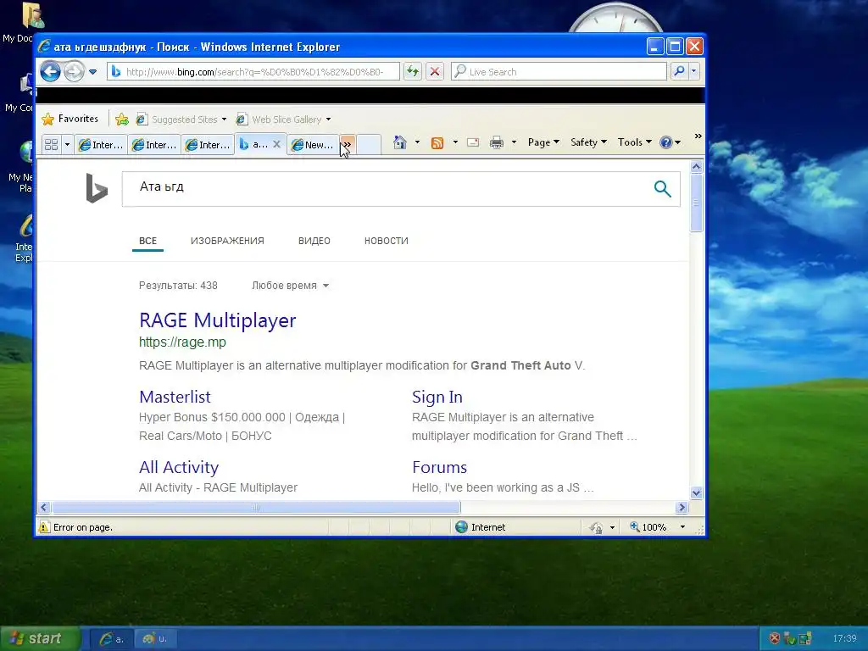Click the vertical scrollbar up arrow

coord(697,166)
